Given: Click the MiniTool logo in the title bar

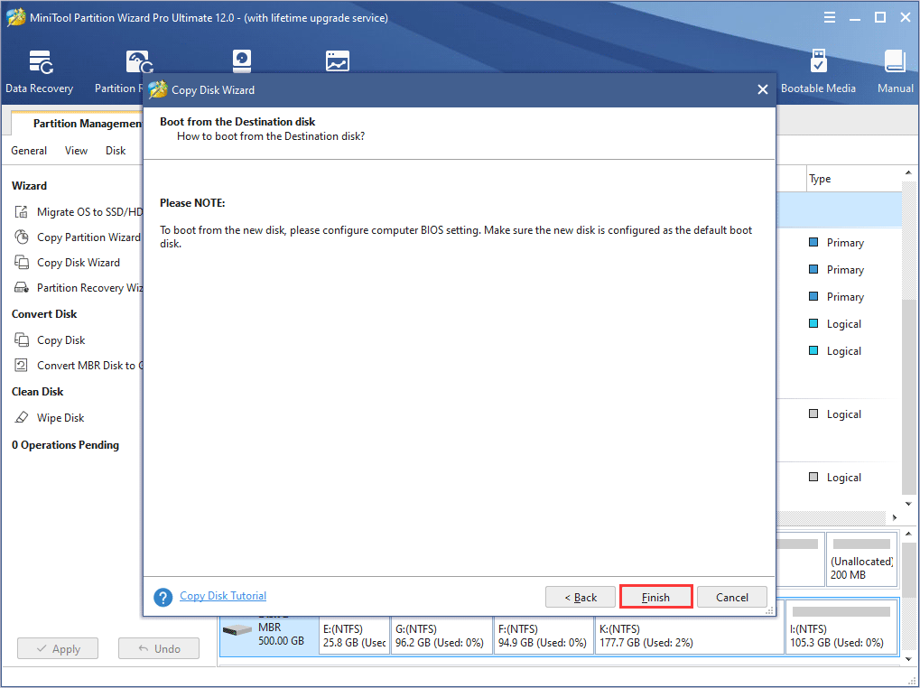Looking at the screenshot, I should [x=16, y=17].
